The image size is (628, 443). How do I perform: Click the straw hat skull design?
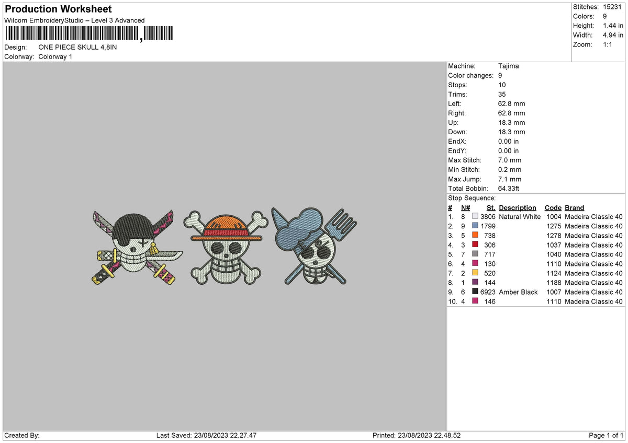pos(225,248)
